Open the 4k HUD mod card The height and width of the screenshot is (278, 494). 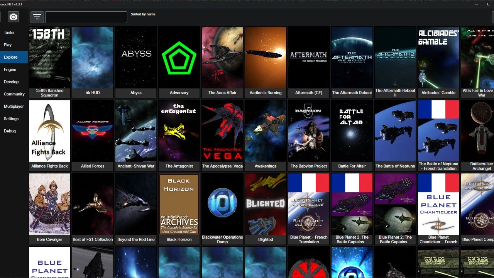tap(93, 62)
